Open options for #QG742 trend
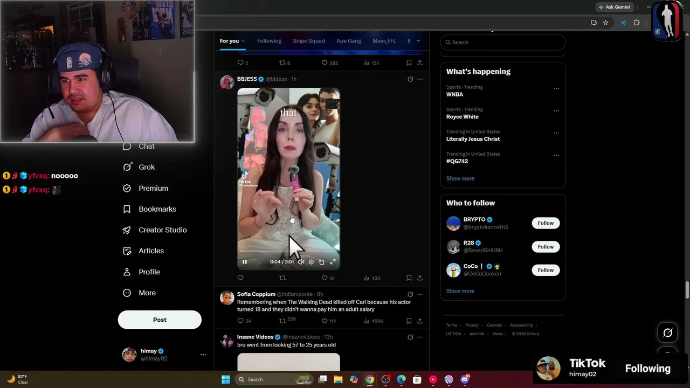This screenshot has height=388, width=690. [556, 155]
